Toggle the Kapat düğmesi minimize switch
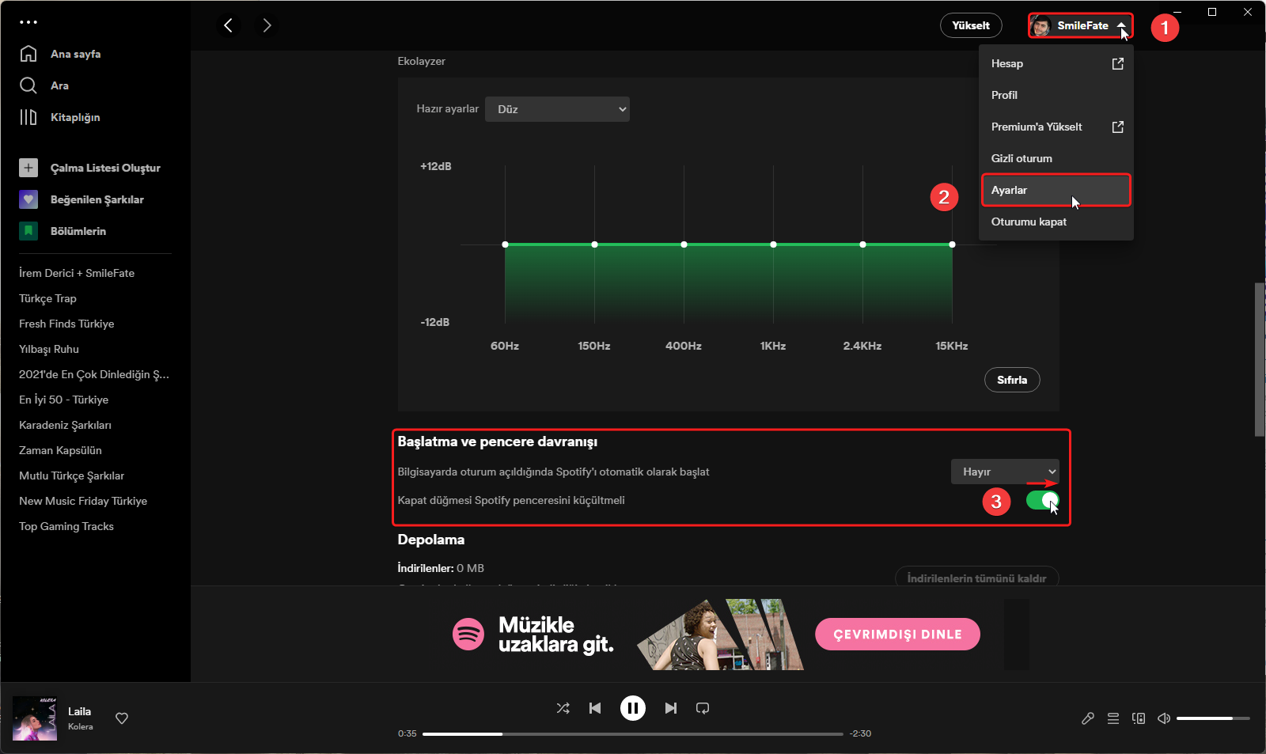Screen dimensions: 1266x754 pos(1042,500)
